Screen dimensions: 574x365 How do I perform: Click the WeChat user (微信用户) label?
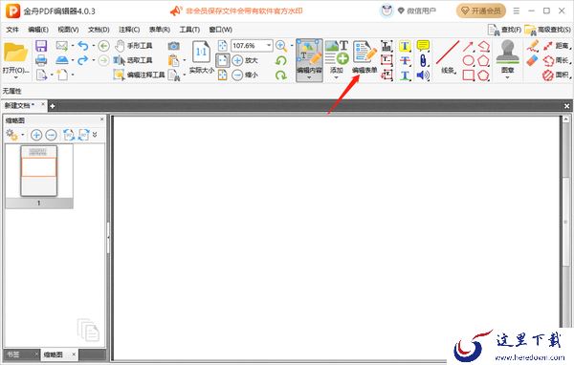click(x=421, y=11)
